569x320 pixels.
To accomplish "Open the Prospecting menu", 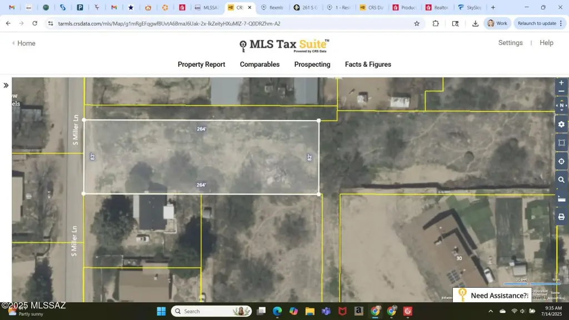I will point(312,64).
